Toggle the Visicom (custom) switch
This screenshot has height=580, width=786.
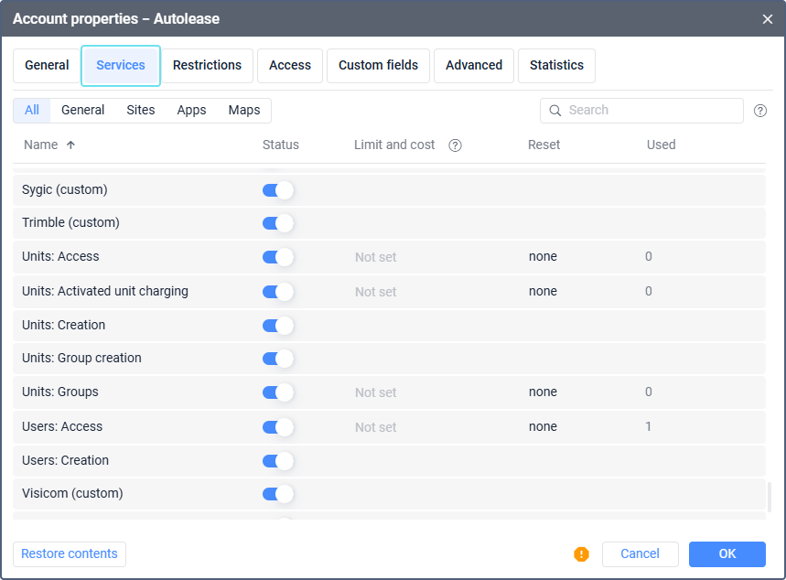tap(277, 494)
